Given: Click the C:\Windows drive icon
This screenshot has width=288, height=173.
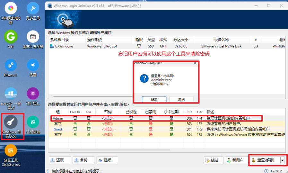Looking at the screenshot, I should coord(52,46).
